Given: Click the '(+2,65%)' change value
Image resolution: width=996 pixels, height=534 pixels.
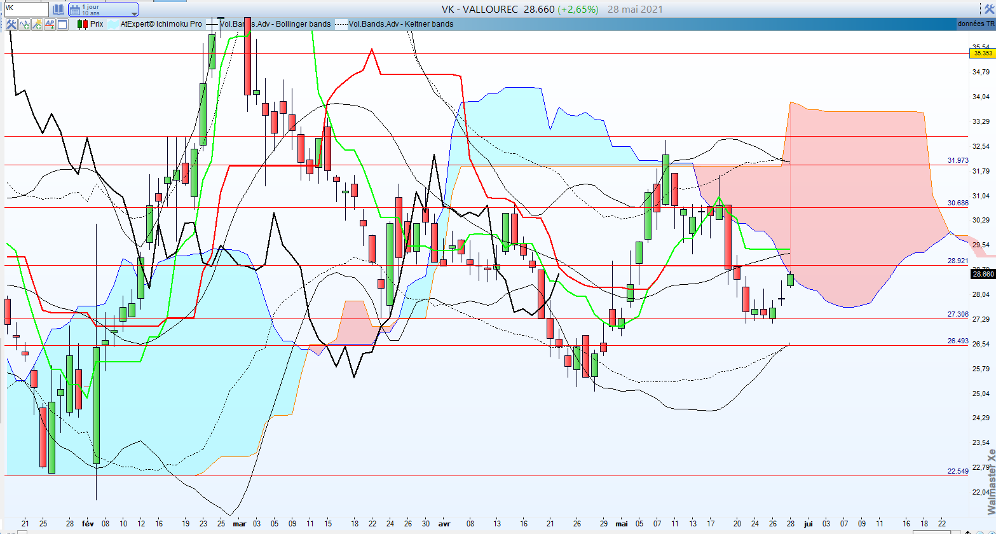Looking at the screenshot, I should 579,9.
